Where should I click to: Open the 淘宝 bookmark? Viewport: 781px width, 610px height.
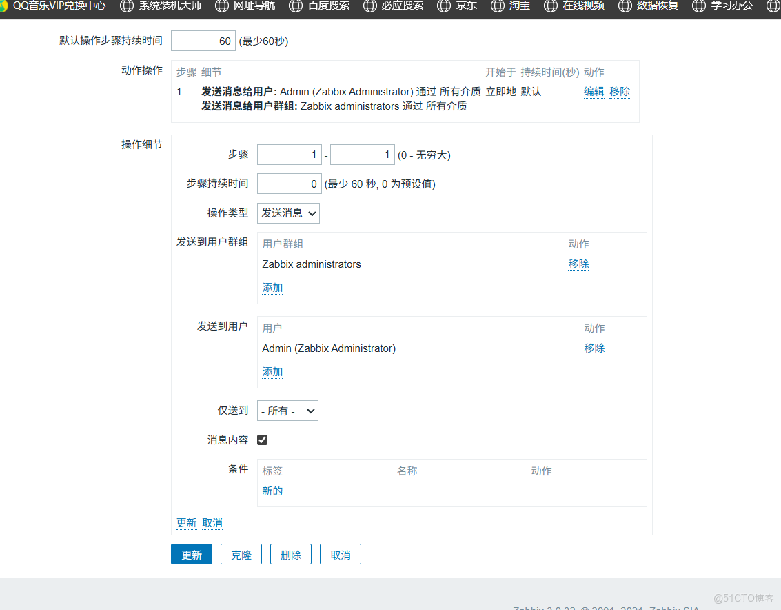(516, 7)
